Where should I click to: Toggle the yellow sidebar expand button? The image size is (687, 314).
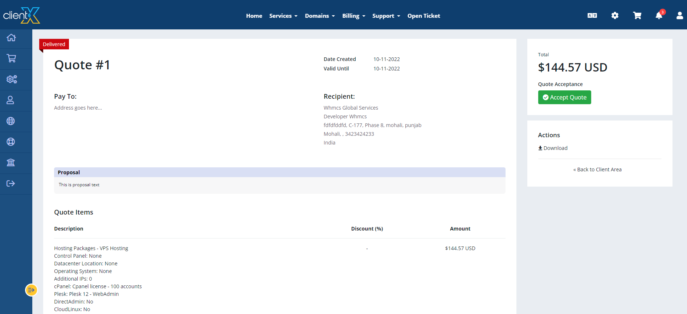(31, 290)
